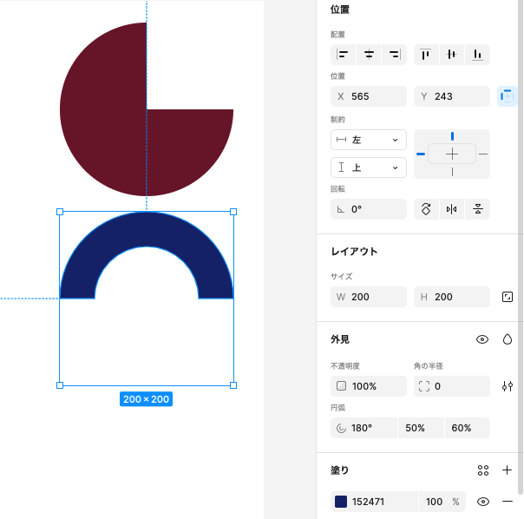The image size is (524, 519).
Task: Click the align left icon
Action: 344,55
